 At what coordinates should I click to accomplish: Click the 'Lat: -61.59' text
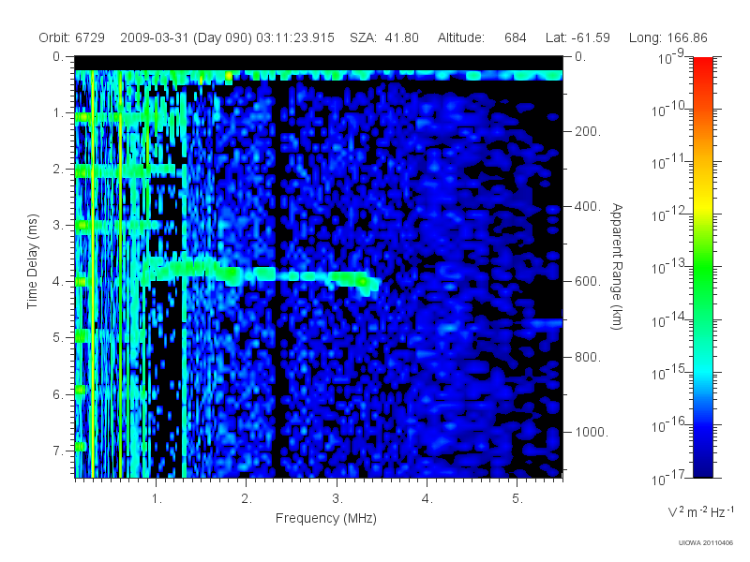coord(577,37)
